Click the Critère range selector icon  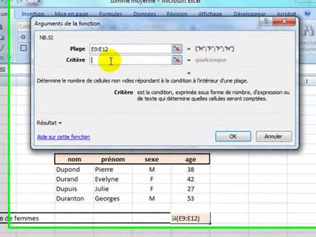click(177, 60)
